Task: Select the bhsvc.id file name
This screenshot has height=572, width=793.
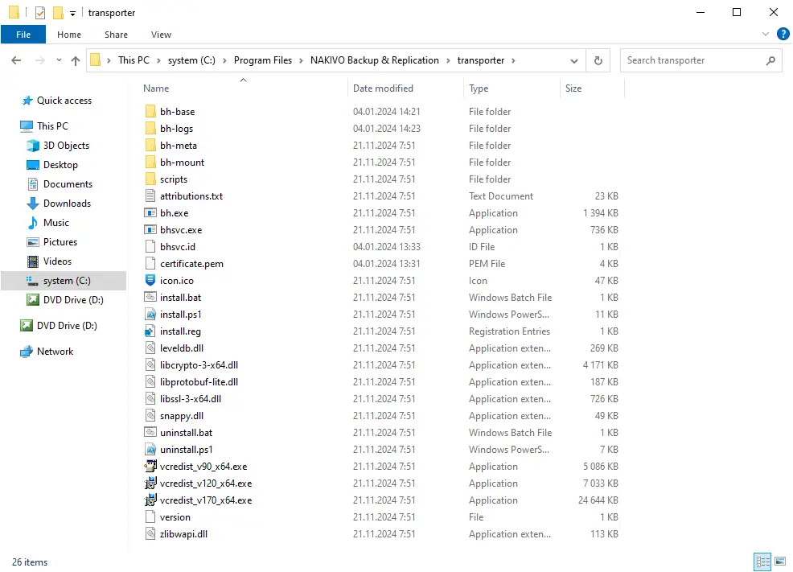Action: coord(178,247)
